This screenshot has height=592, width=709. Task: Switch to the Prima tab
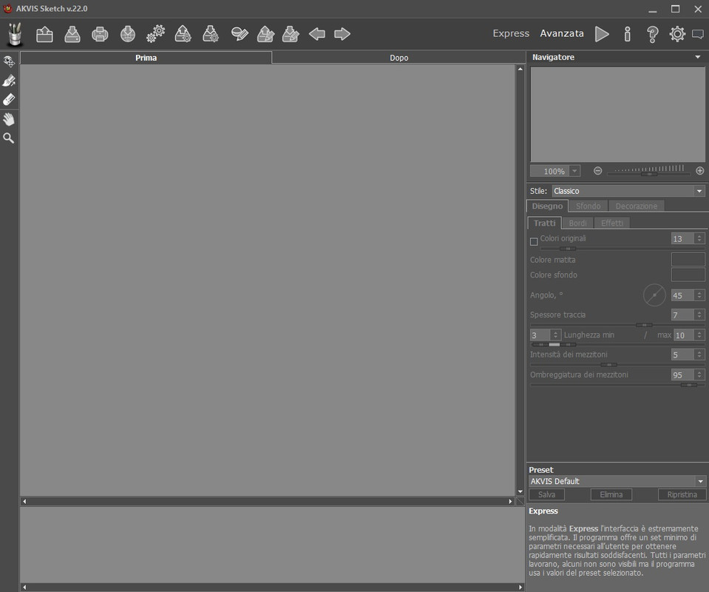pos(146,58)
